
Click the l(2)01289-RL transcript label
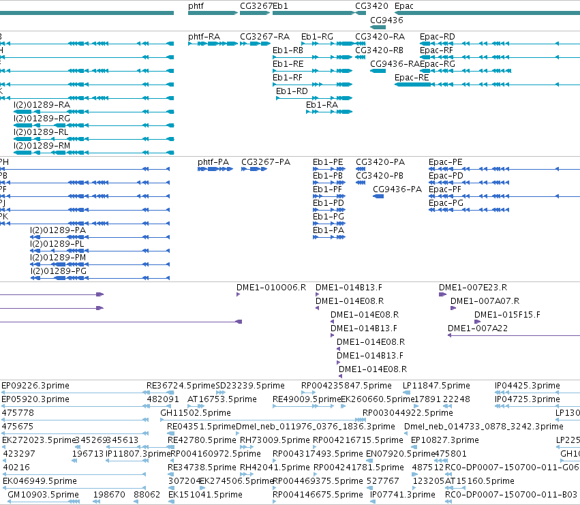(x=41, y=132)
